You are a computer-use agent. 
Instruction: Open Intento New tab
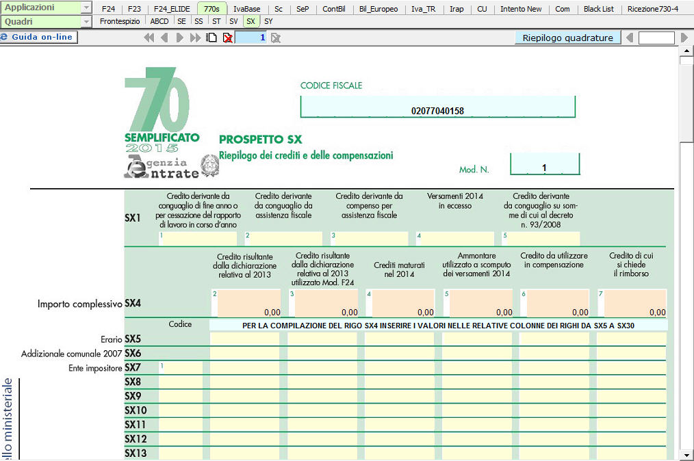(x=521, y=9)
